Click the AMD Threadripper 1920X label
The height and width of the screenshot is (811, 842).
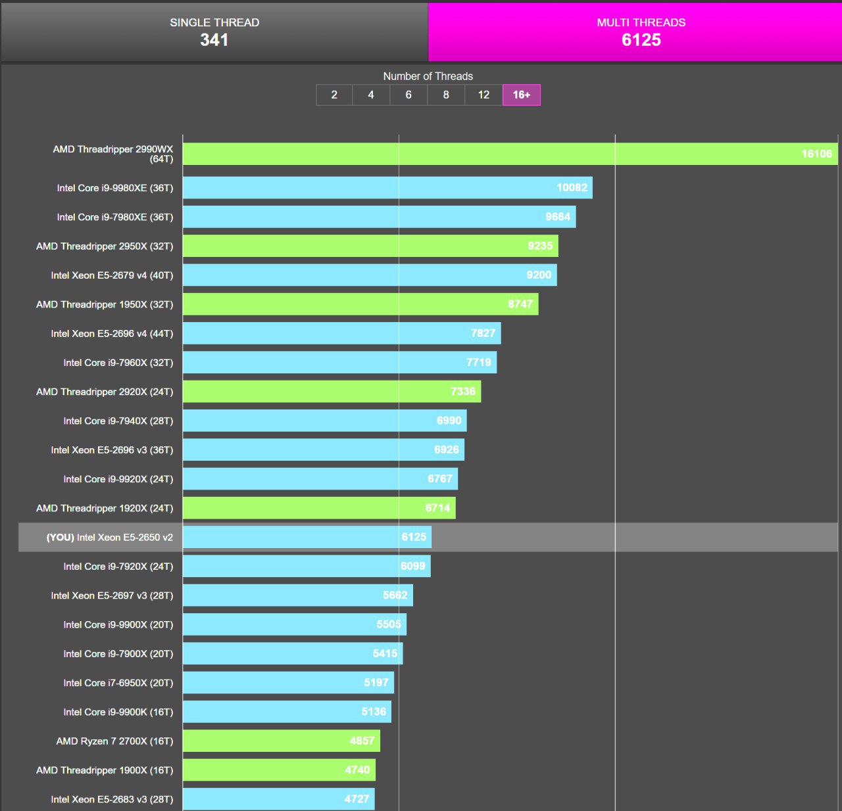[105, 508]
